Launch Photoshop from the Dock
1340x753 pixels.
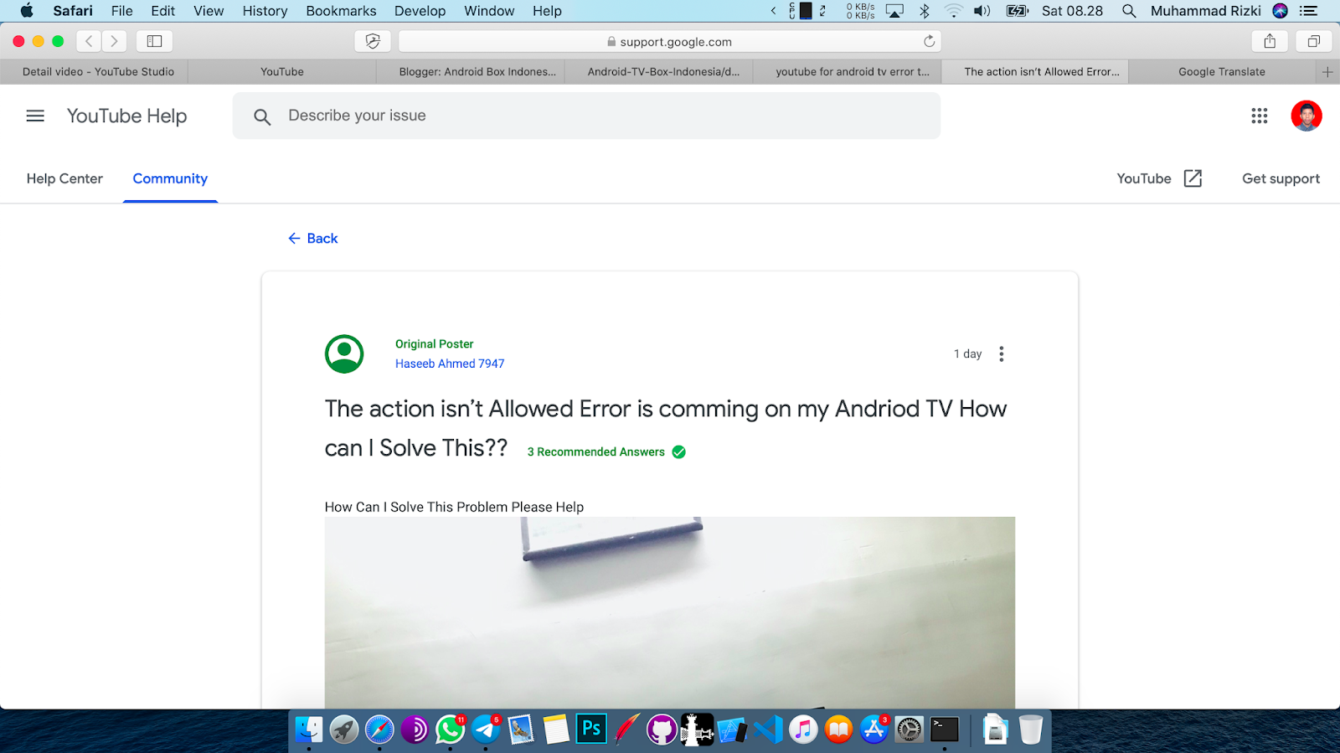pyautogui.click(x=591, y=730)
